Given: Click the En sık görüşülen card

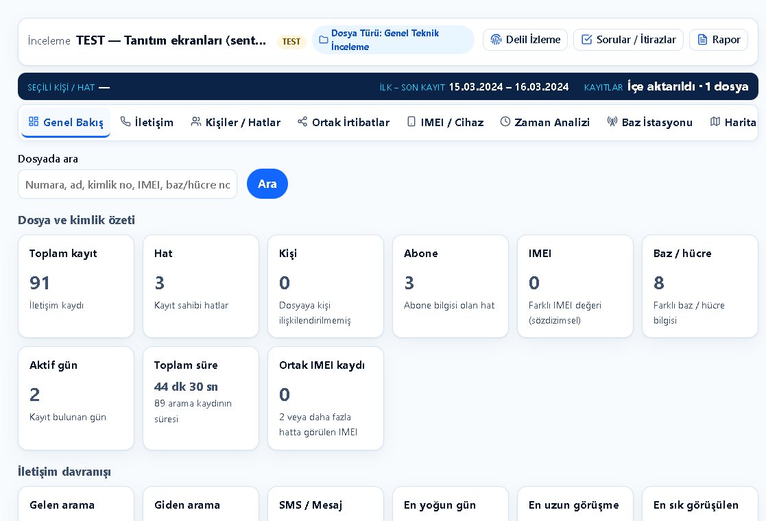Looking at the screenshot, I should coord(700,504).
